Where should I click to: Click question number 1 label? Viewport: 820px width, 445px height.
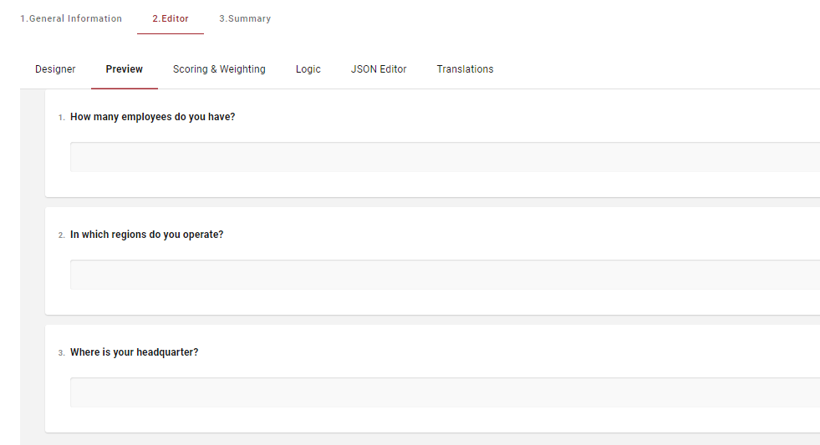pos(61,118)
